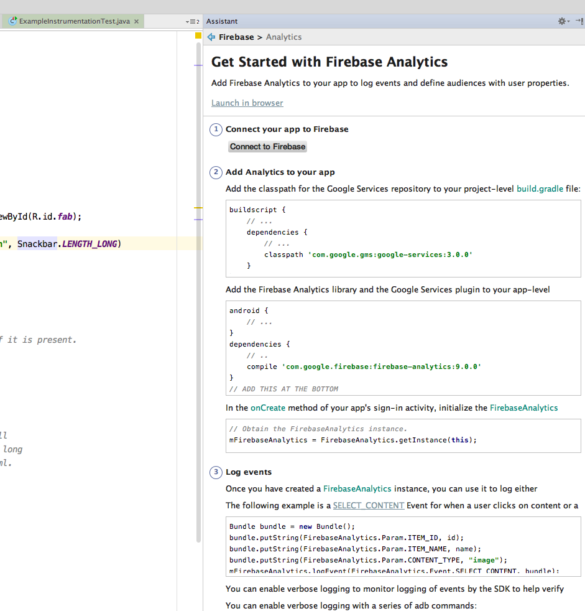Click the step 2 circle number
Viewport: 585px width, 611px height.
pos(216,172)
